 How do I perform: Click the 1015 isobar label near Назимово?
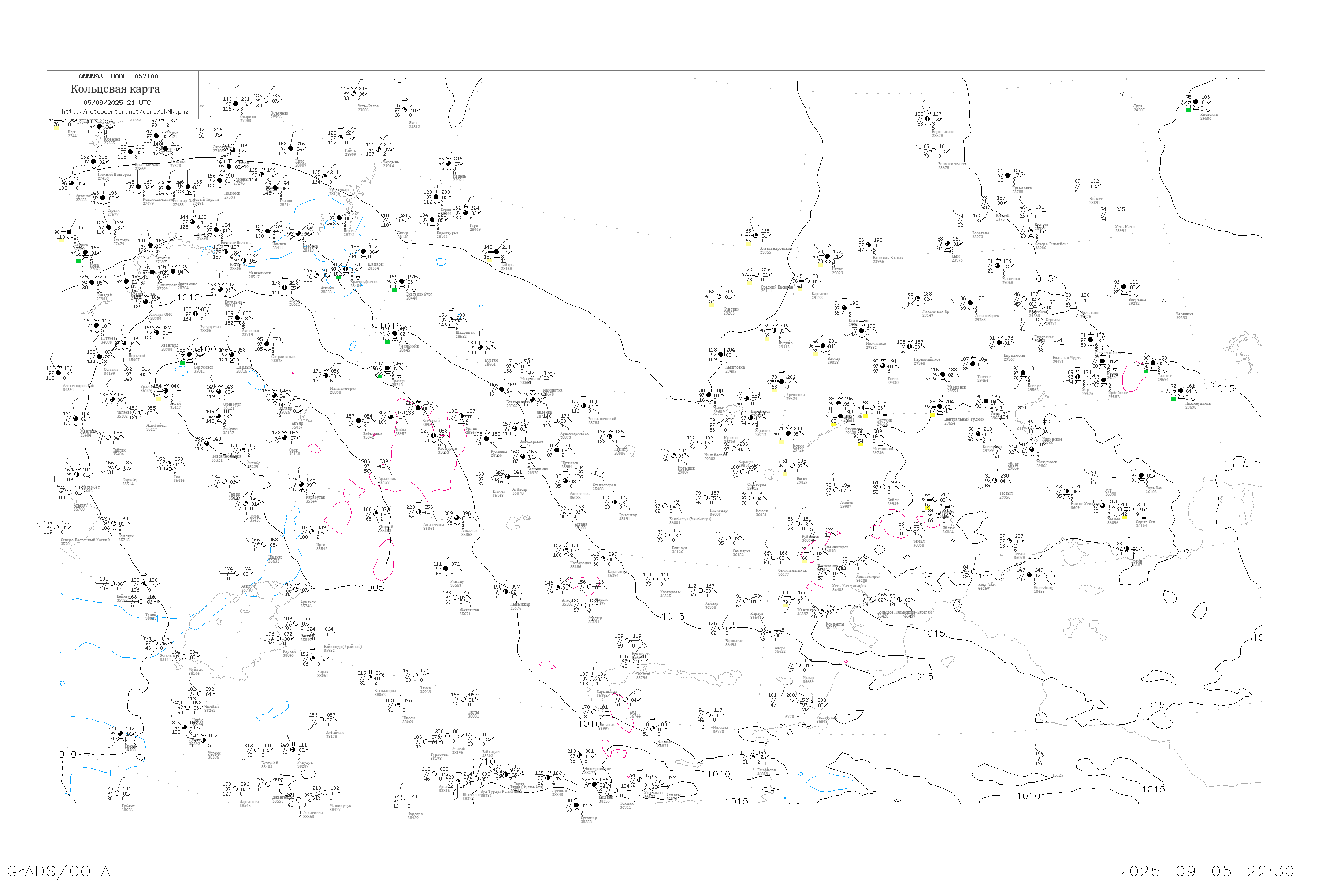tap(1042, 279)
